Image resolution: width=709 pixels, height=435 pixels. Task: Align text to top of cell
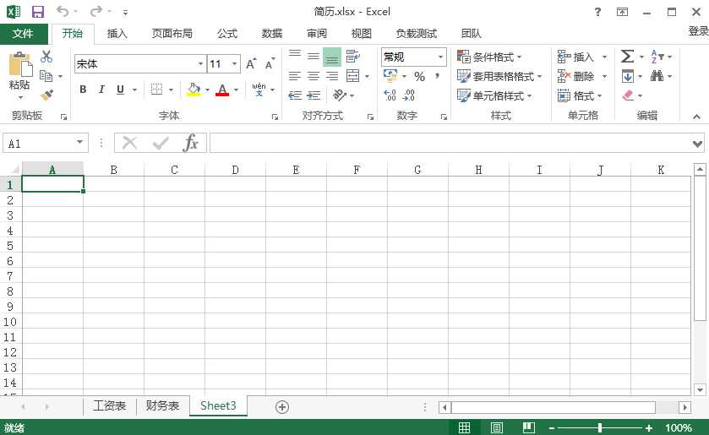[295, 56]
